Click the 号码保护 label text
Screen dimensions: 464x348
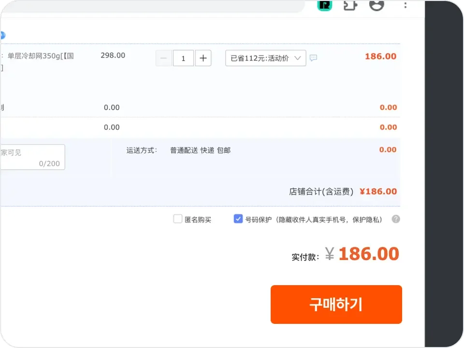(259, 219)
